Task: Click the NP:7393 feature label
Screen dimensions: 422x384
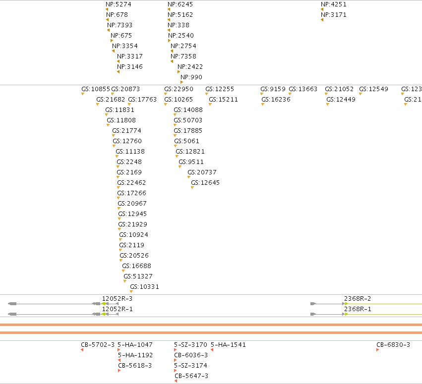Action: (x=120, y=25)
